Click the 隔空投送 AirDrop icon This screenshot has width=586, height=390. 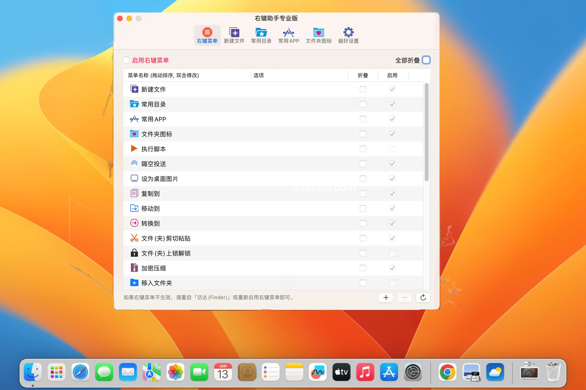point(134,163)
